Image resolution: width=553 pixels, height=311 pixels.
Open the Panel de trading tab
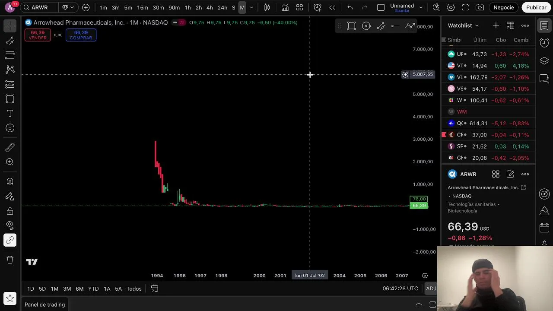click(x=44, y=305)
